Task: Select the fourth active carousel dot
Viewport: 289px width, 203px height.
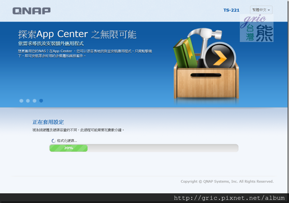Action: [x=41, y=101]
